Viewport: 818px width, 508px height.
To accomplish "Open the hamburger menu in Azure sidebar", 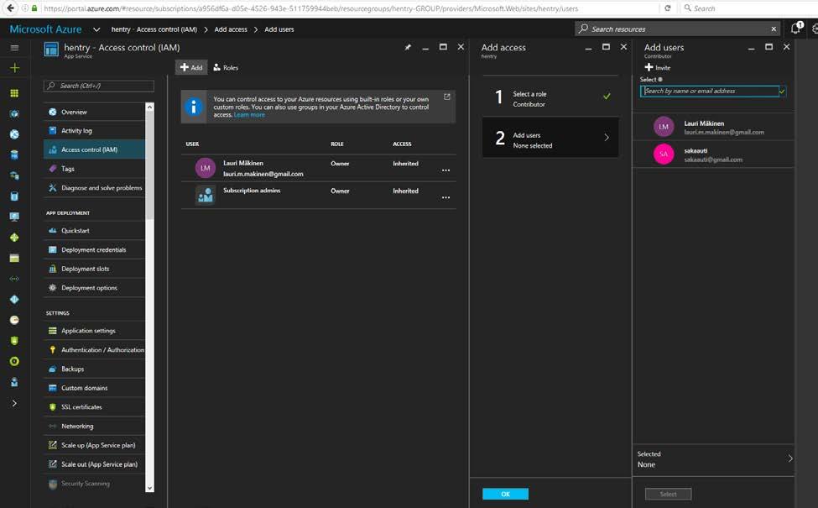I will click(x=14, y=48).
